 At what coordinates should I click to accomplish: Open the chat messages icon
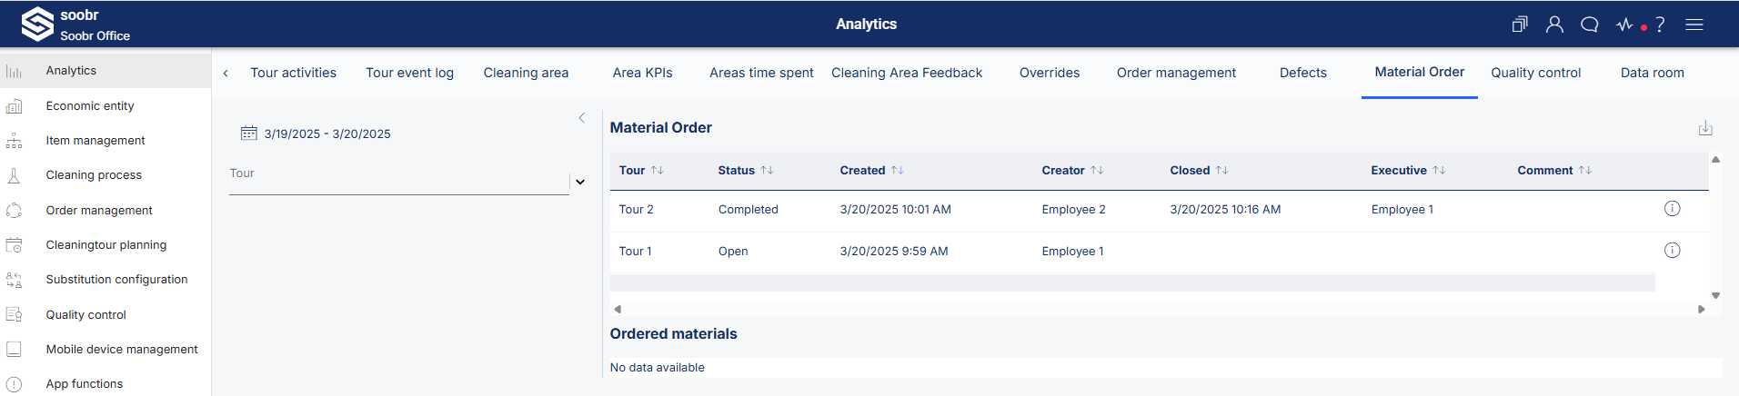point(1589,25)
